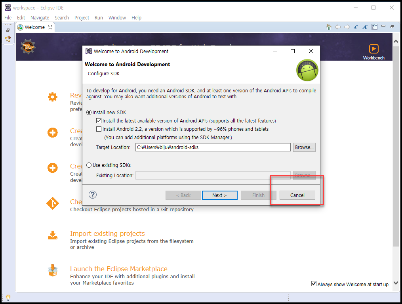Click the Eclipse logo in the welcome banner
This screenshot has width=402, height=304.
tap(28, 47)
